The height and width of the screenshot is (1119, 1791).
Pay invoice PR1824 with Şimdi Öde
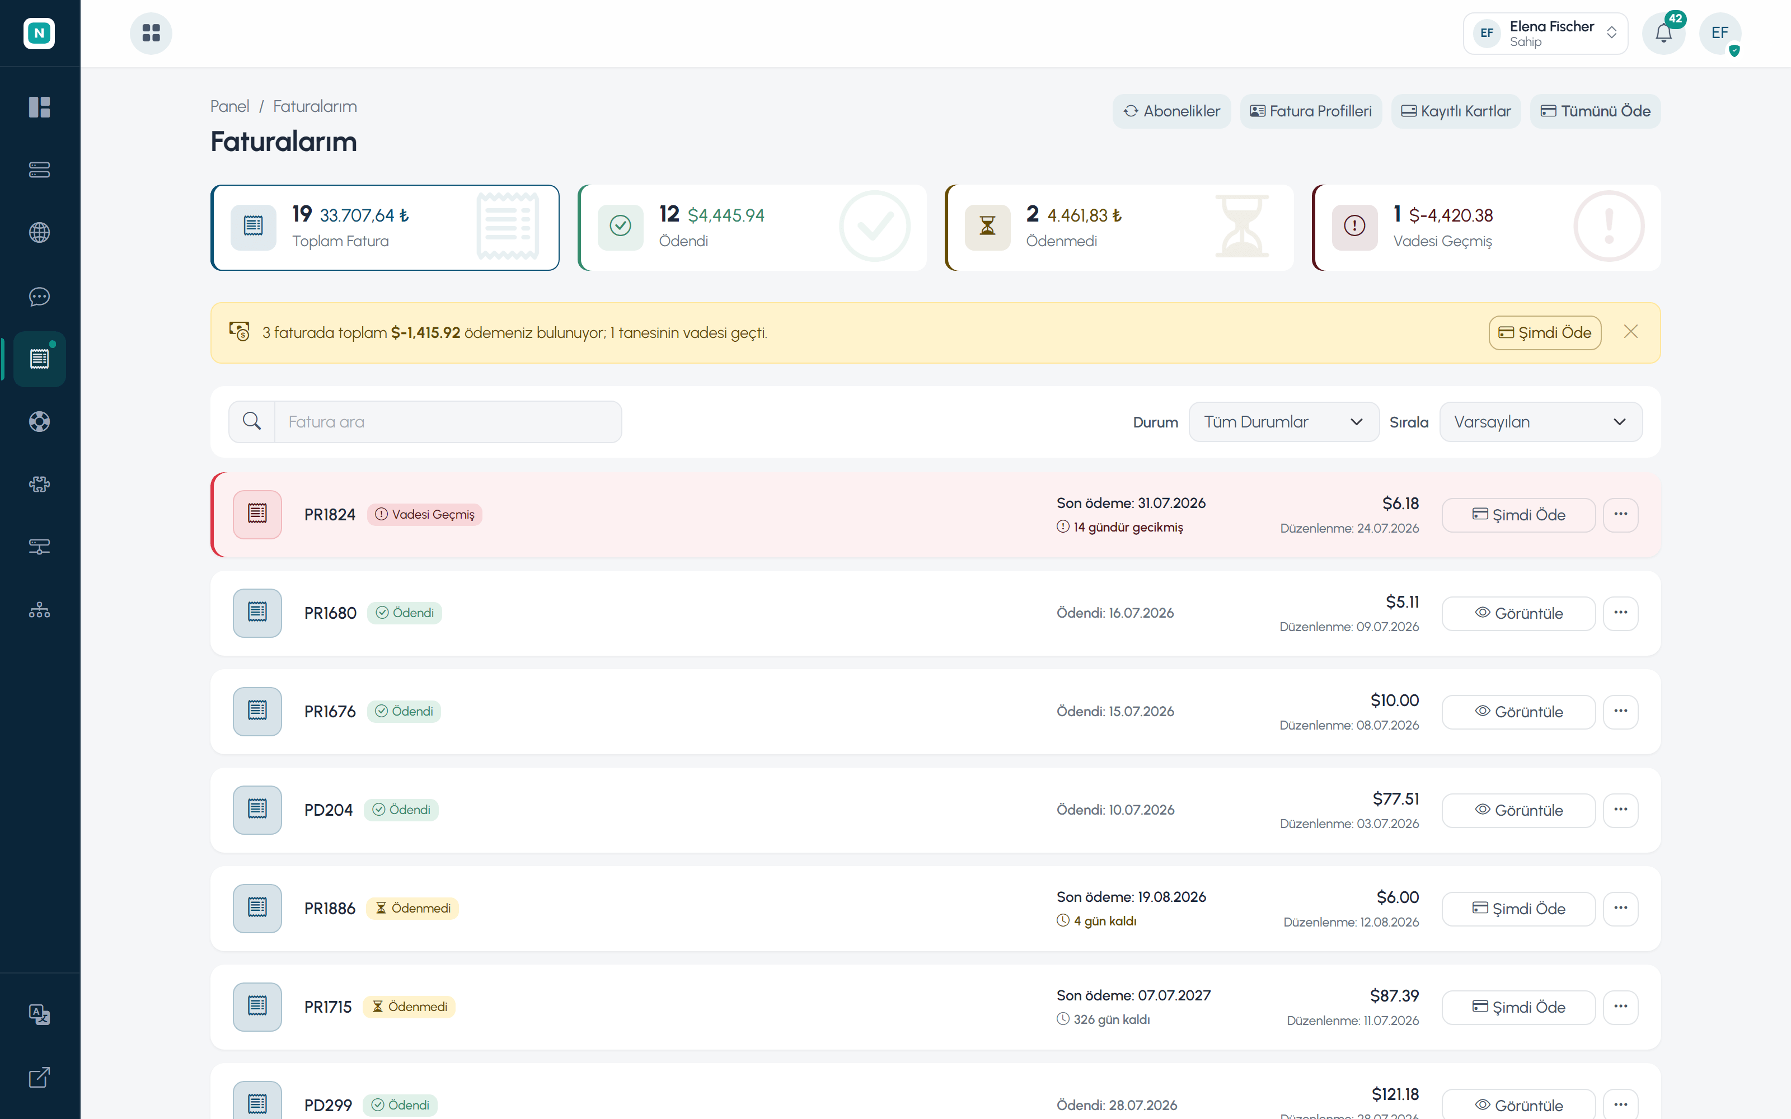[x=1518, y=514]
